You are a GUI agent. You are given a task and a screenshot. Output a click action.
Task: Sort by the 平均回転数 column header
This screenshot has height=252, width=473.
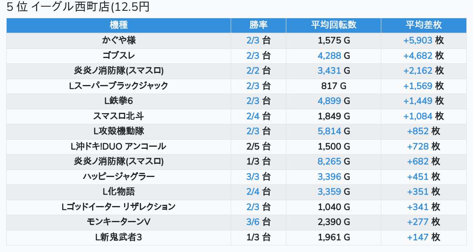pyautogui.click(x=334, y=25)
